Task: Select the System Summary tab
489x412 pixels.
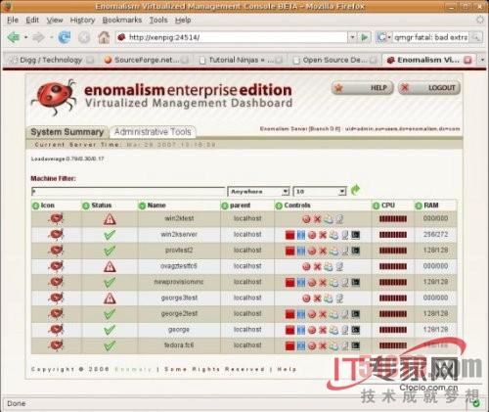Action: coord(67,132)
